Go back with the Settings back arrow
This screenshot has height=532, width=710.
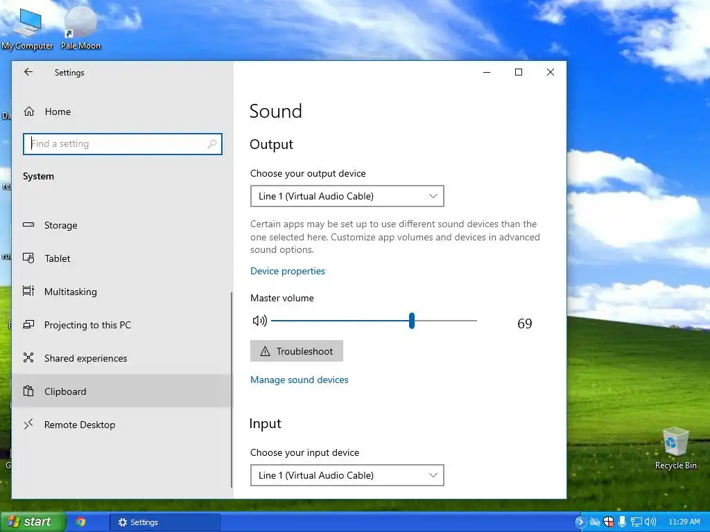[x=28, y=72]
